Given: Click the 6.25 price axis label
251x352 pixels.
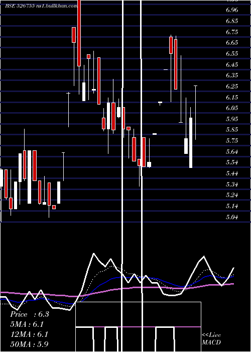Looking at the screenshot, I should 232,86.
